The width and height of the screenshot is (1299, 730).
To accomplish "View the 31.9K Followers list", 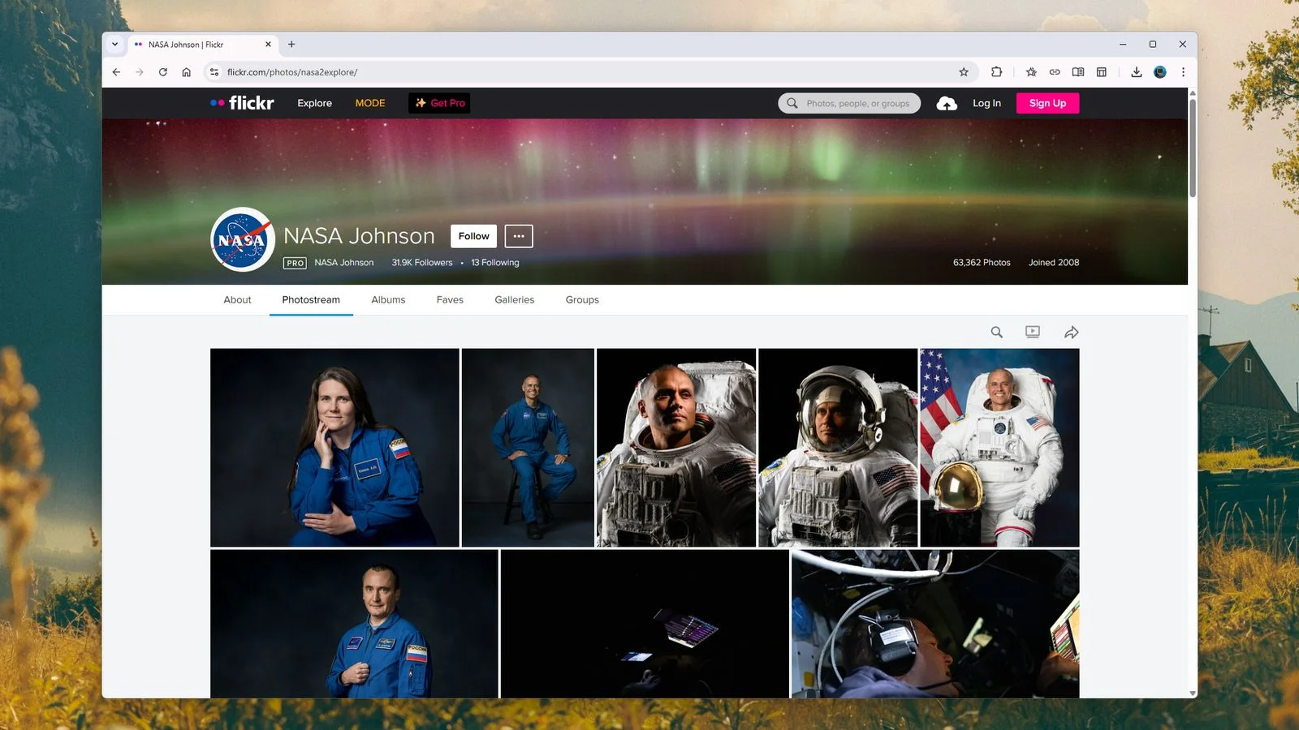I will [422, 263].
